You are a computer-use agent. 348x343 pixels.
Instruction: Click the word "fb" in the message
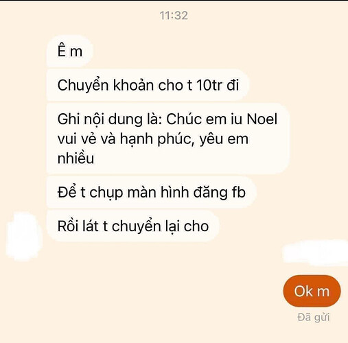(239, 192)
